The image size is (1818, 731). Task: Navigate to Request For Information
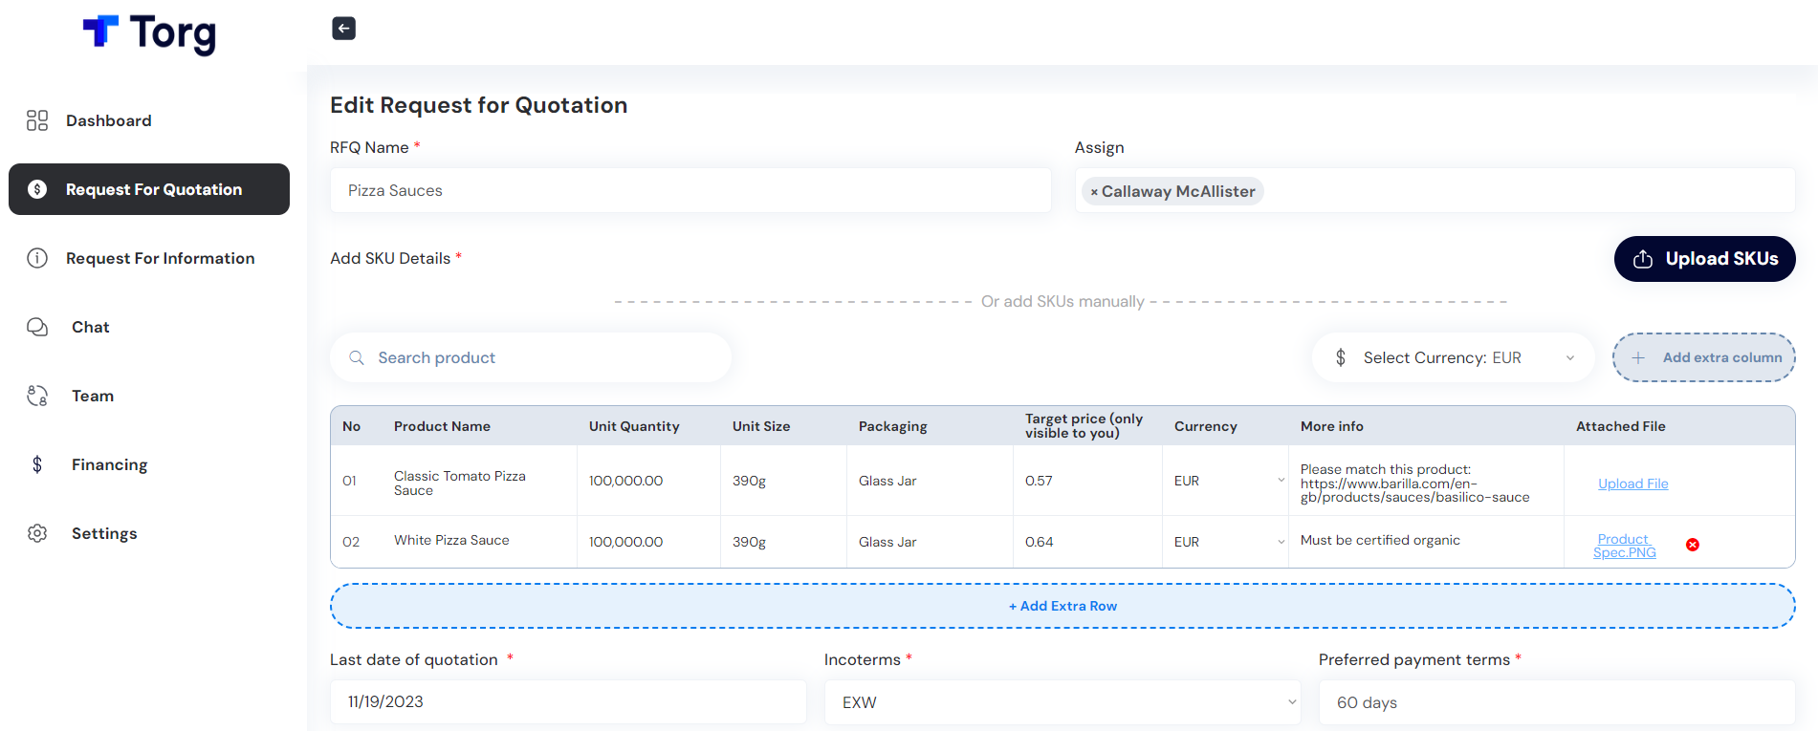pyautogui.click(x=160, y=258)
